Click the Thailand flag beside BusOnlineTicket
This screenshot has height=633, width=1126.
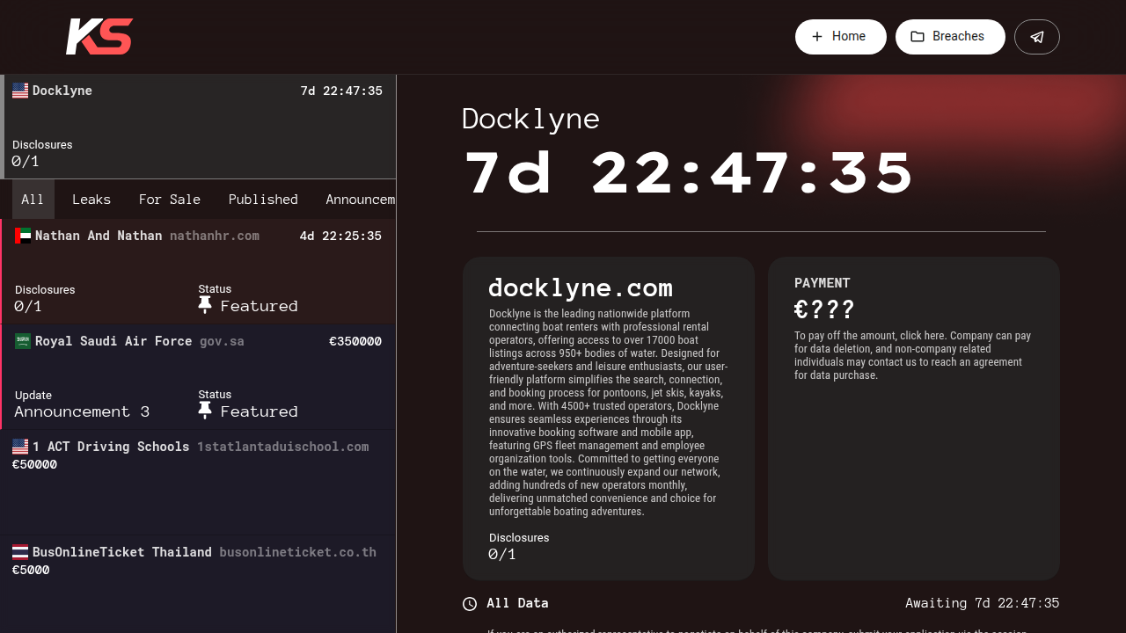click(20, 552)
